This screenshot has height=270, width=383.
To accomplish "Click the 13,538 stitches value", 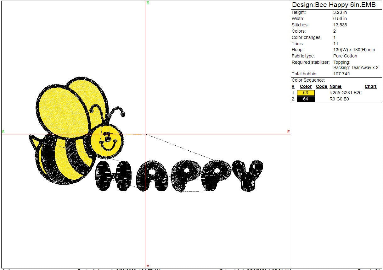I will click(x=340, y=25).
